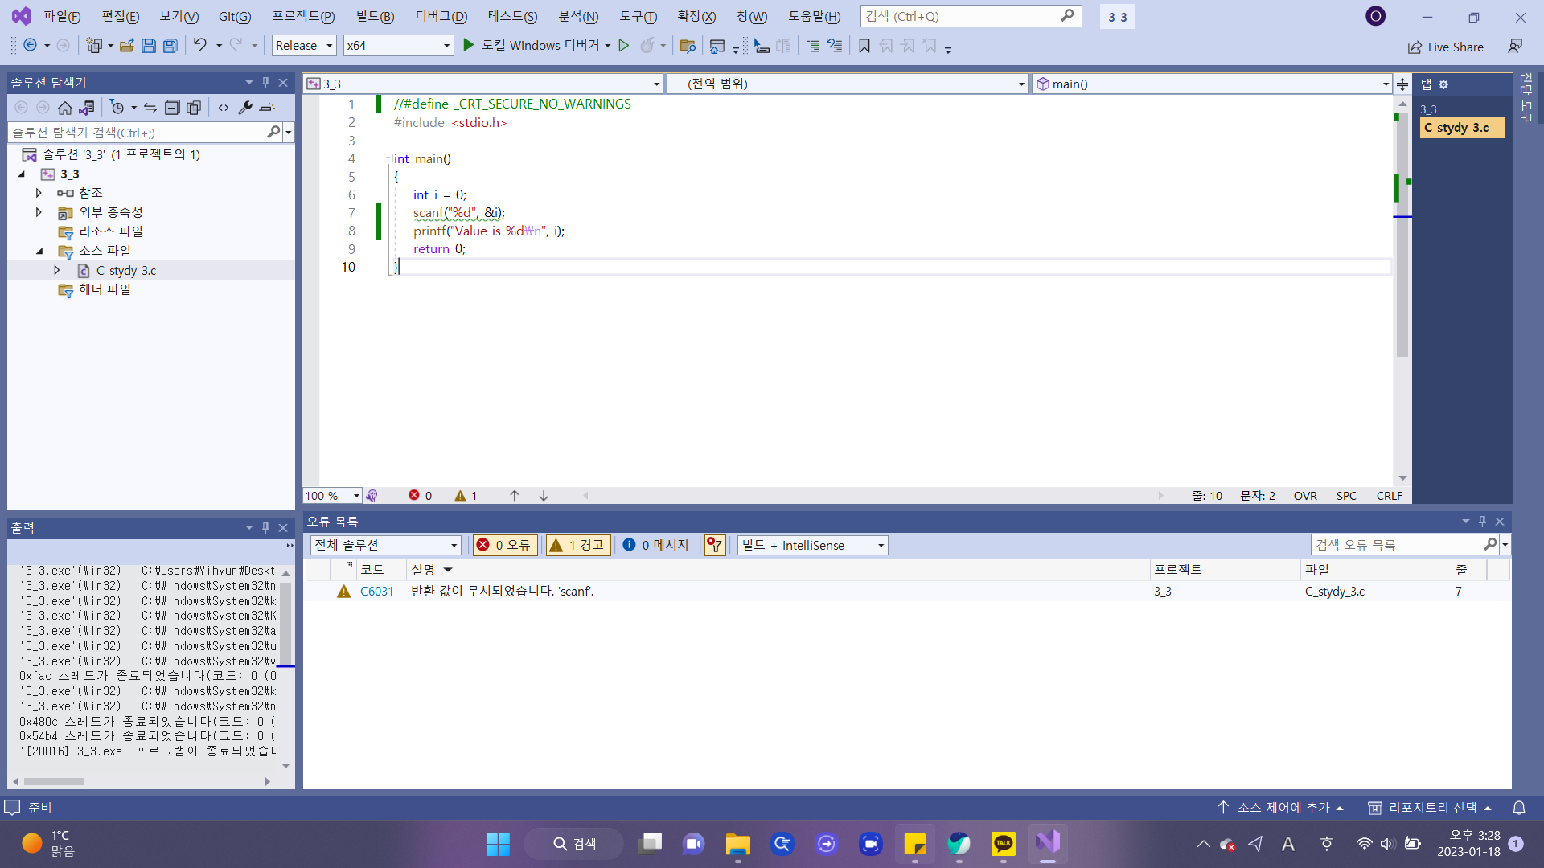Toggle the 0 메시지 messages filter
Image resolution: width=1544 pixels, height=868 pixels.
pos(656,545)
